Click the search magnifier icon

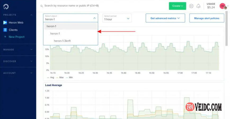42,6
